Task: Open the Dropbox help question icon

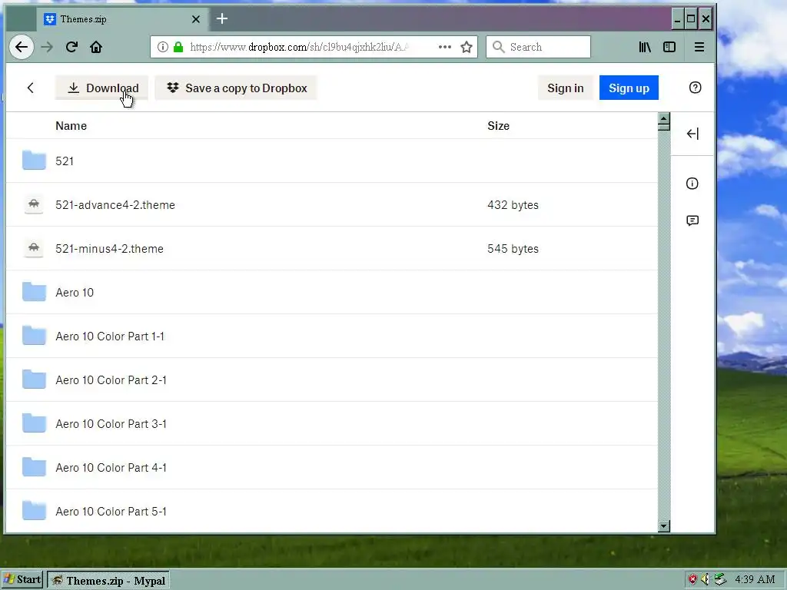Action: pyautogui.click(x=695, y=88)
